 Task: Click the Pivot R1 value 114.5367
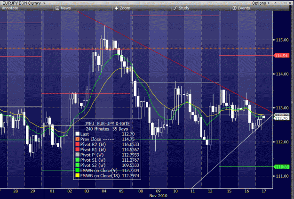[x=130, y=149]
